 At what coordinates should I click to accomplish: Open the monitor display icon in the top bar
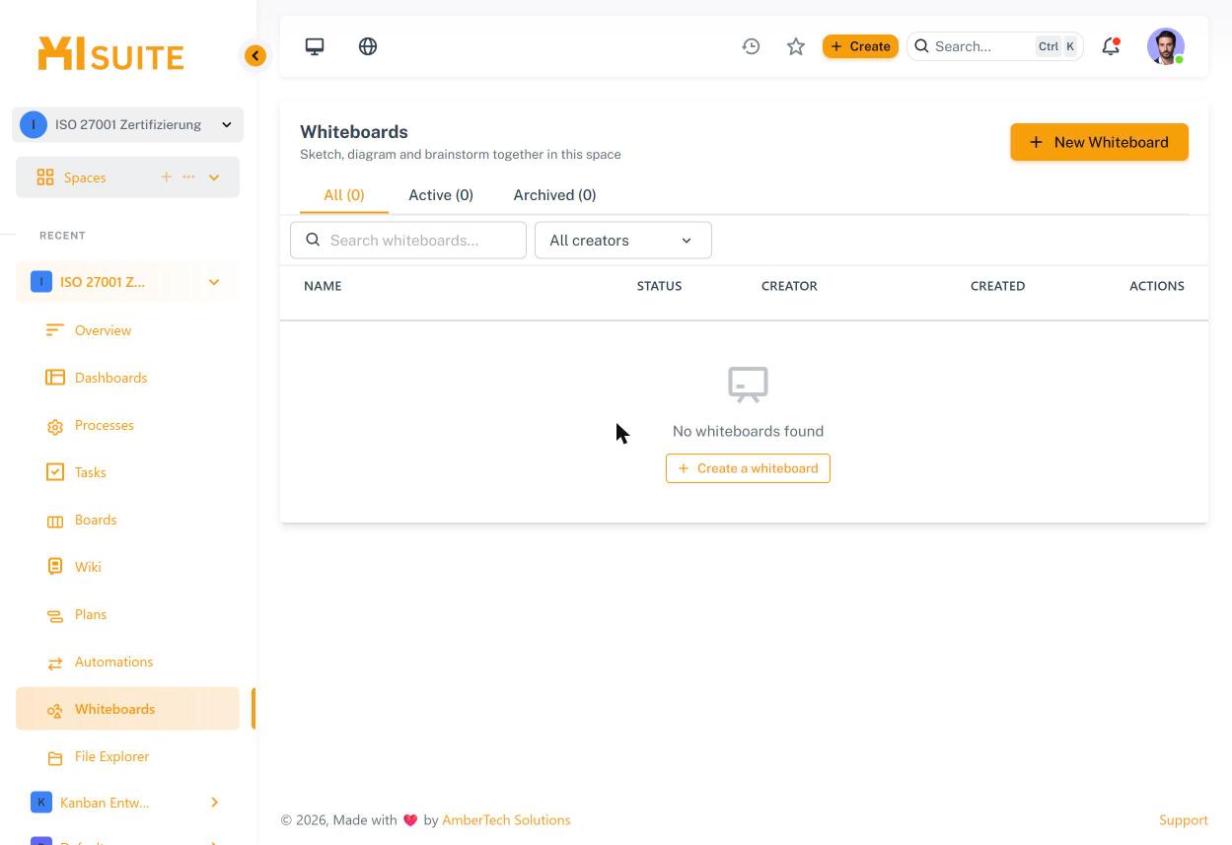pyautogui.click(x=315, y=46)
